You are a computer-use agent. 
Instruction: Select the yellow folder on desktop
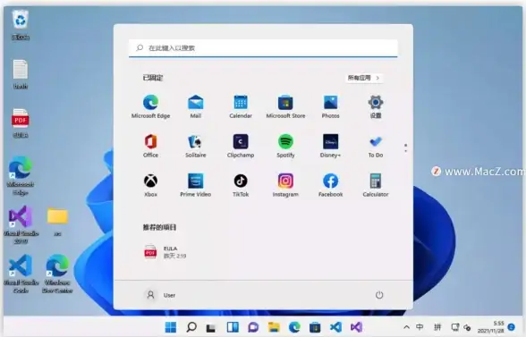click(x=57, y=222)
